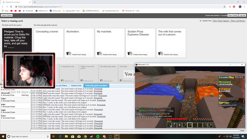Click the Leave Game button
Image resolution: width=247 pixels, height=139 pixels.
tap(7, 15)
